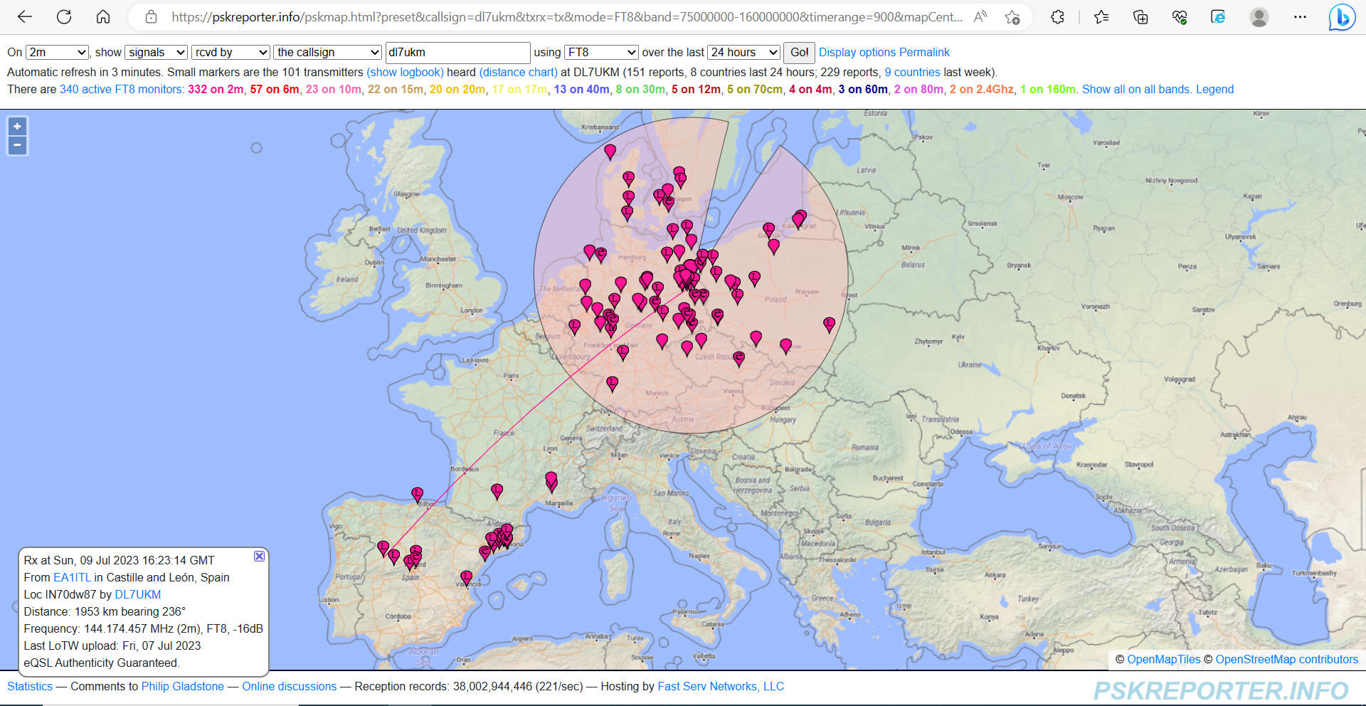The width and height of the screenshot is (1366, 706).
Task: Open browser extensions puzzle icon
Action: 1057,17
